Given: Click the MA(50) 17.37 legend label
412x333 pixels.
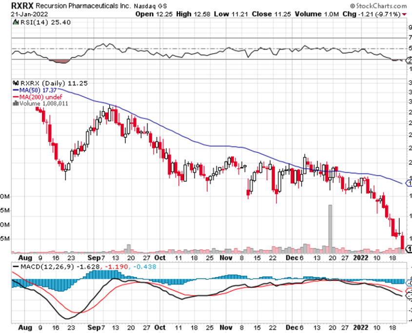Looking at the screenshot, I should (38, 90).
